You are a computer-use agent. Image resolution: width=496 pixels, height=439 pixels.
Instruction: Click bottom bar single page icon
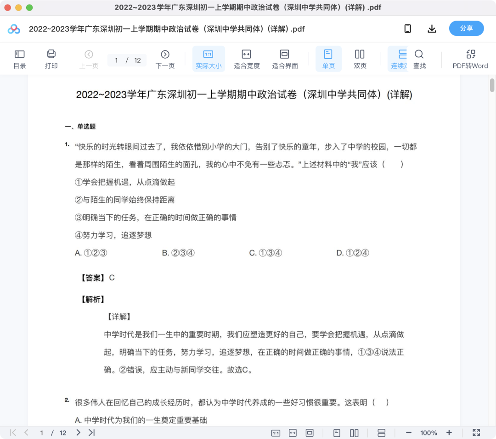(x=337, y=433)
